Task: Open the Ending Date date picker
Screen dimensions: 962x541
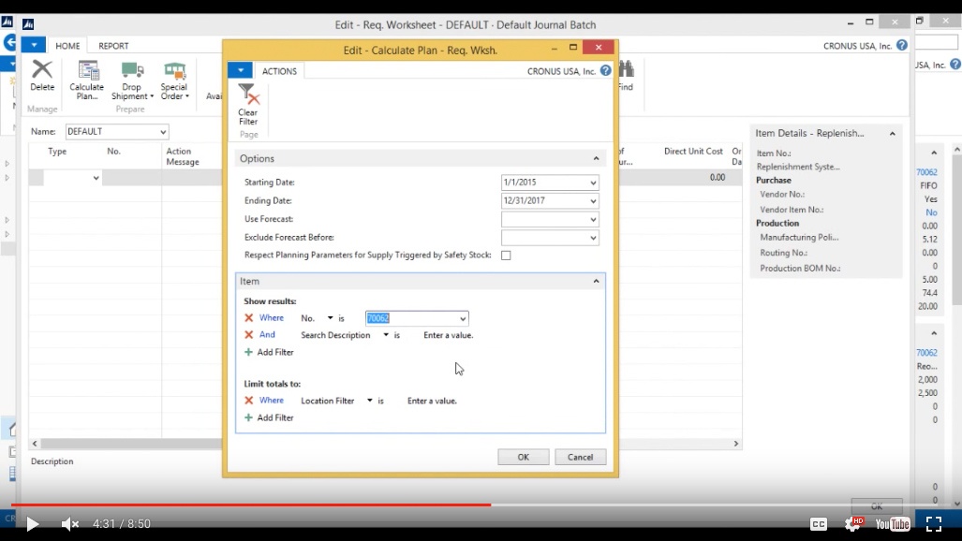Action: 592,200
